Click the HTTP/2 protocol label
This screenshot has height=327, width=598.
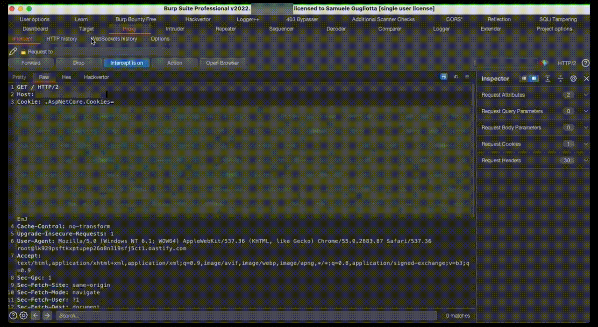[x=567, y=63]
